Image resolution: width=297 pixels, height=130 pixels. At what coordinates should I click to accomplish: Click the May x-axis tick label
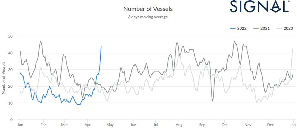tap(110, 125)
